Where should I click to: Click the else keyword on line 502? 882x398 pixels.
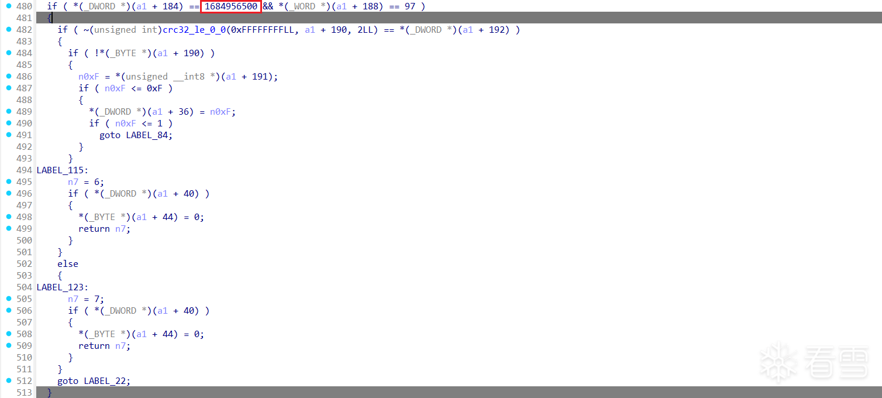coord(68,264)
